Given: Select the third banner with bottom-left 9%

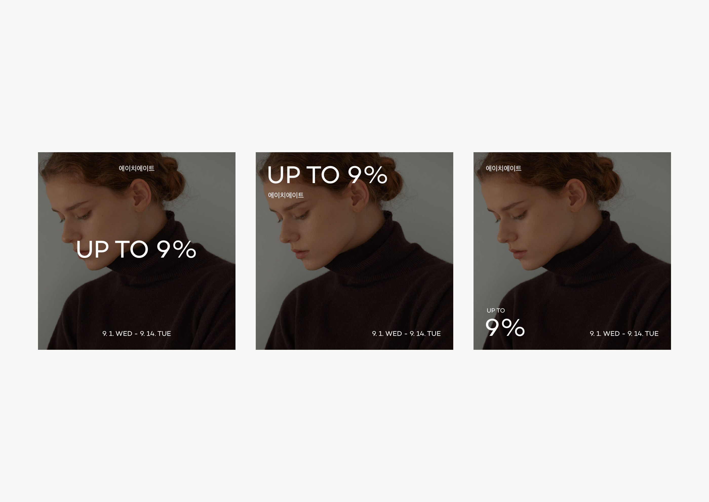Looking at the screenshot, I should [572, 251].
